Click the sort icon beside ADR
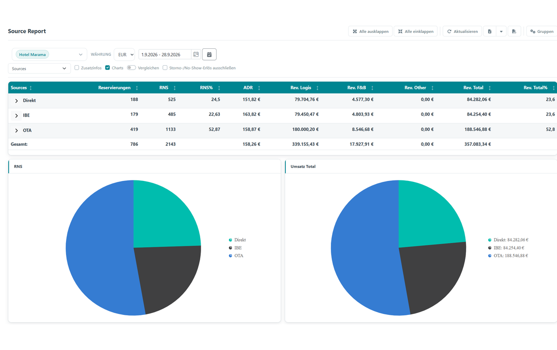 259,88
